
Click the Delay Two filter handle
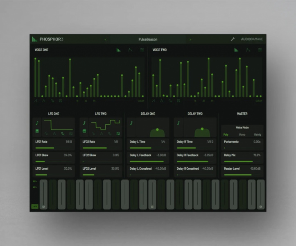tap(202, 129)
